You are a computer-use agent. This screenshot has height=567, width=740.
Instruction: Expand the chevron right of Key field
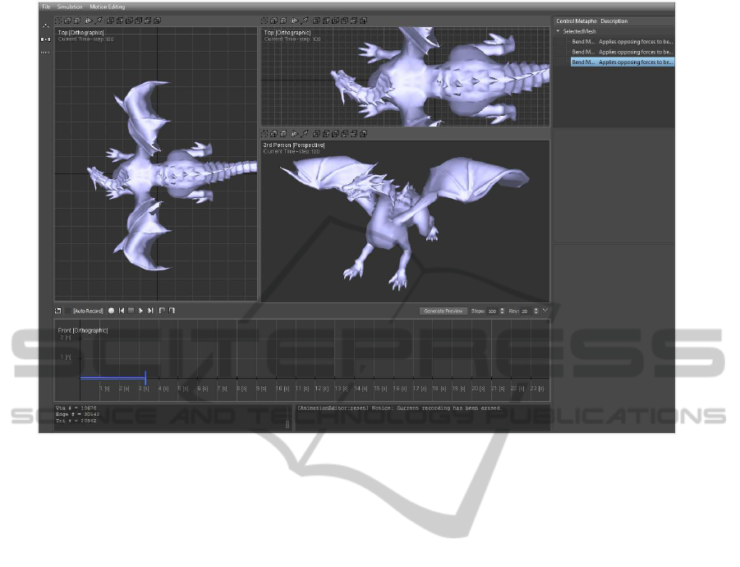point(545,311)
